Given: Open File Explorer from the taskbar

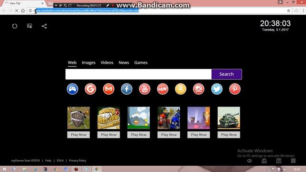Looking at the screenshot, I should [24, 169].
